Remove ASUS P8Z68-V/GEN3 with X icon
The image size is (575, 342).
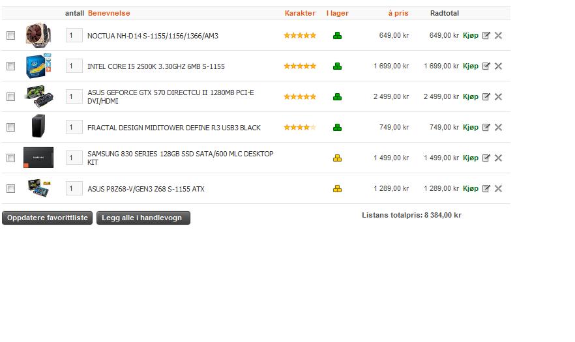(498, 188)
